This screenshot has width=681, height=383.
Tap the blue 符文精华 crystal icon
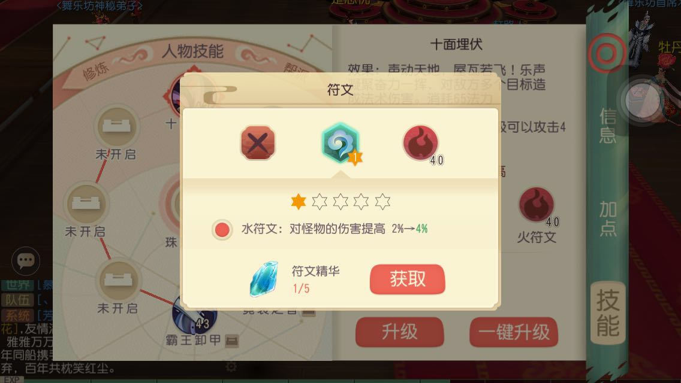(x=264, y=279)
